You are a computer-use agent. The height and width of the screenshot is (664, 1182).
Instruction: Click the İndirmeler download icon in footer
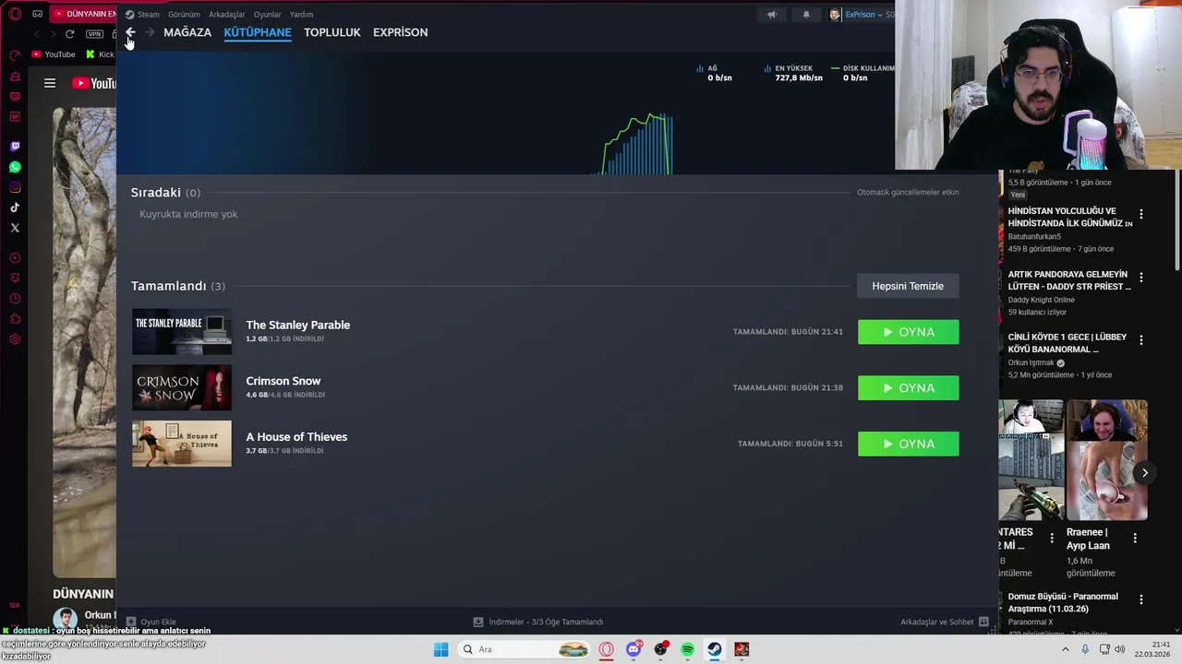(477, 622)
